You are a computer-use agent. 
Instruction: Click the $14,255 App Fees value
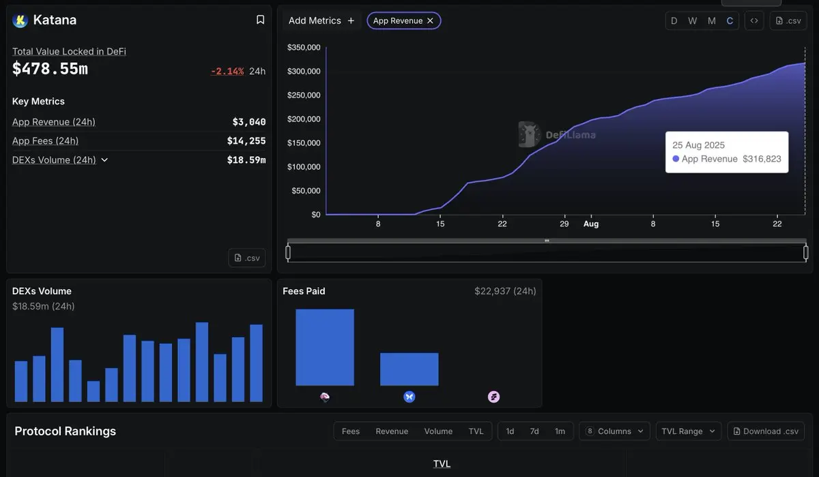(246, 141)
